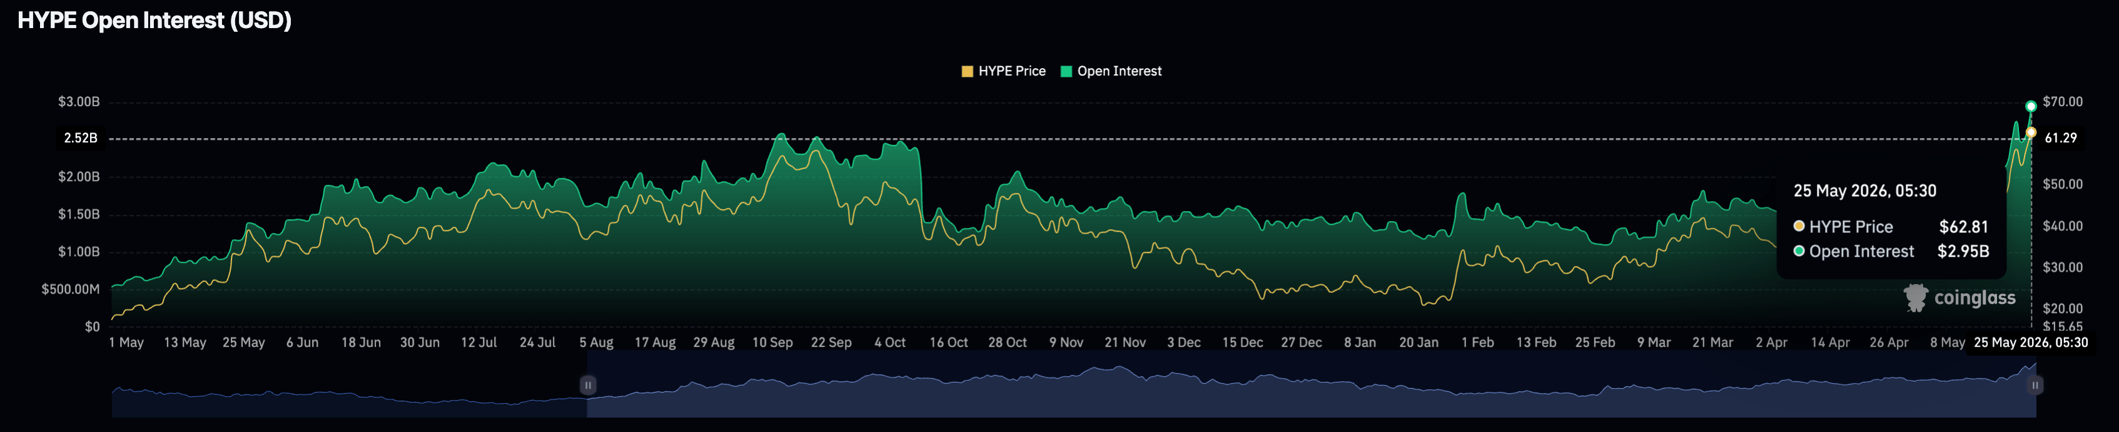Click the $50.00 right axis label
The width and height of the screenshot is (2119, 432).
tap(2063, 184)
